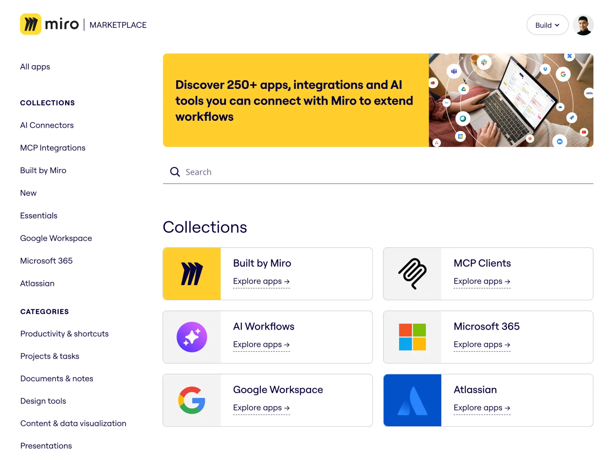Image resolution: width=614 pixels, height=460 pixels.
Task: Click the Google Workspace card title
Action: (278, 390)
